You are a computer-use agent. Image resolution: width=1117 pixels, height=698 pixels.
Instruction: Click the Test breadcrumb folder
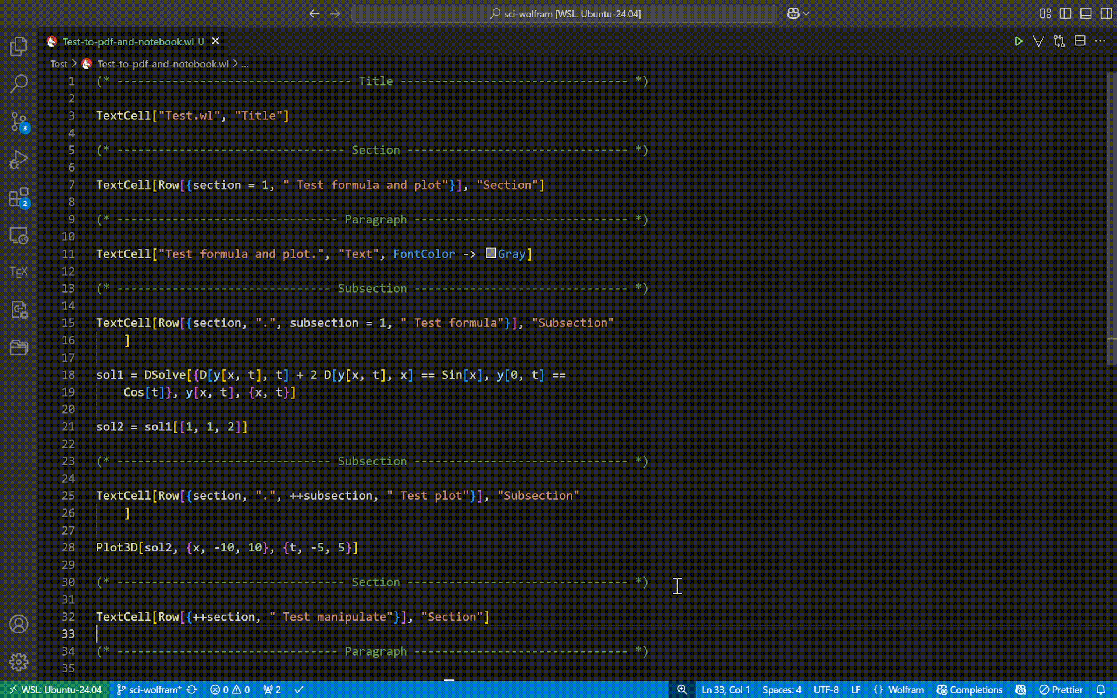pos(59,64)
